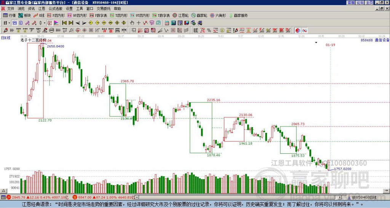Click the 日K线 label on chart

pos(6,38)
